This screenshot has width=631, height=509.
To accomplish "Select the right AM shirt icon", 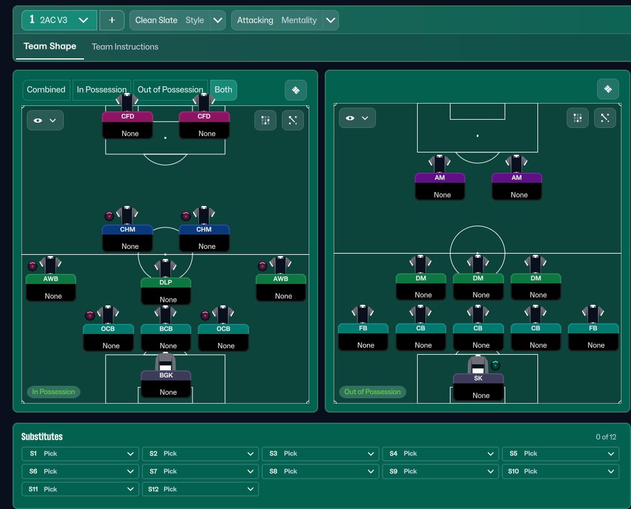I will point(517,164).
